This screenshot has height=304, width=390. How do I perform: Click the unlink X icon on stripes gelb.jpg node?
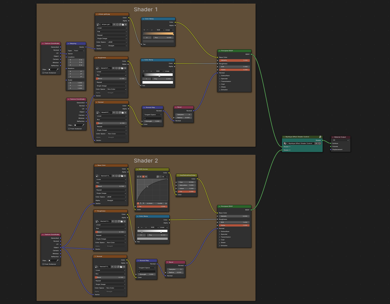(126, 24)
